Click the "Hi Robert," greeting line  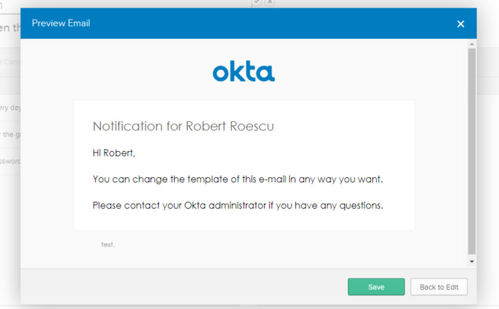(114, 152)
